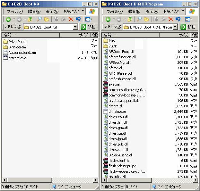Viewport: 200px width, 191px height.
Task: Open Forward history dropdown in DRProgram window
Action: click(x=125, y=19)
